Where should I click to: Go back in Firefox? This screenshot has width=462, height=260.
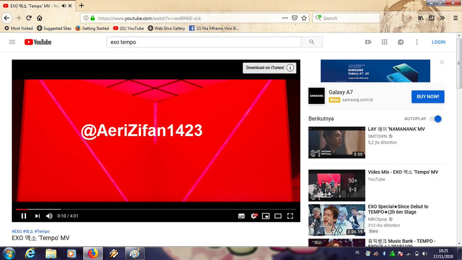click(x=7, y=18)
